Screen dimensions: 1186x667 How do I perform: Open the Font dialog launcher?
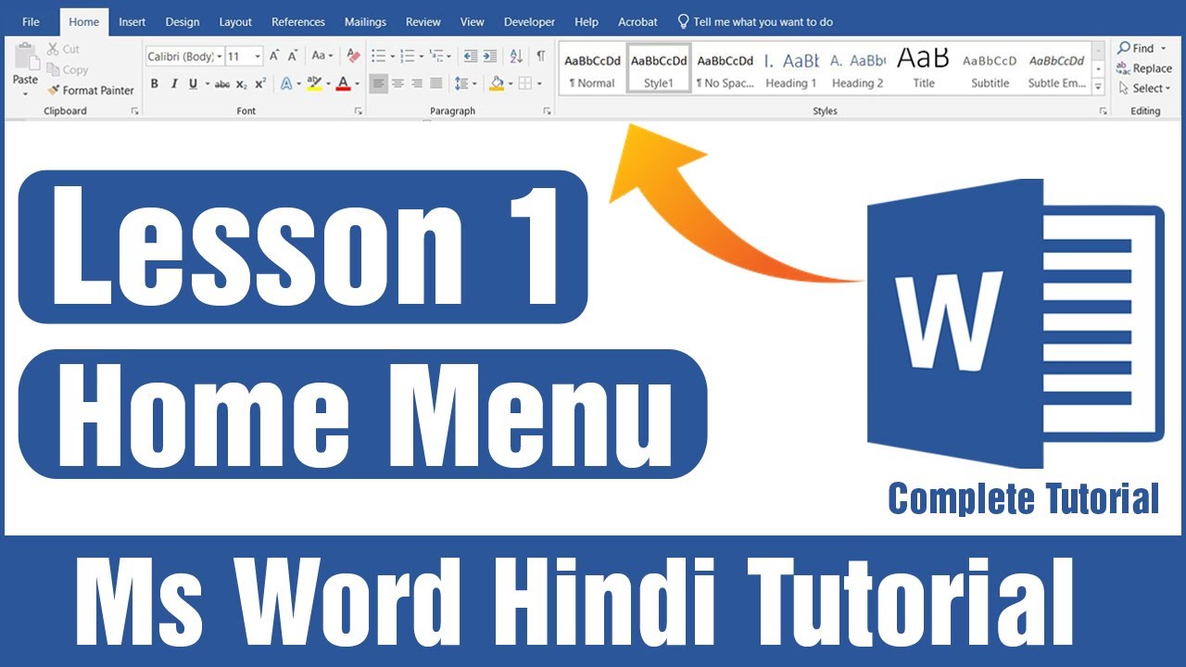[359, 111]
